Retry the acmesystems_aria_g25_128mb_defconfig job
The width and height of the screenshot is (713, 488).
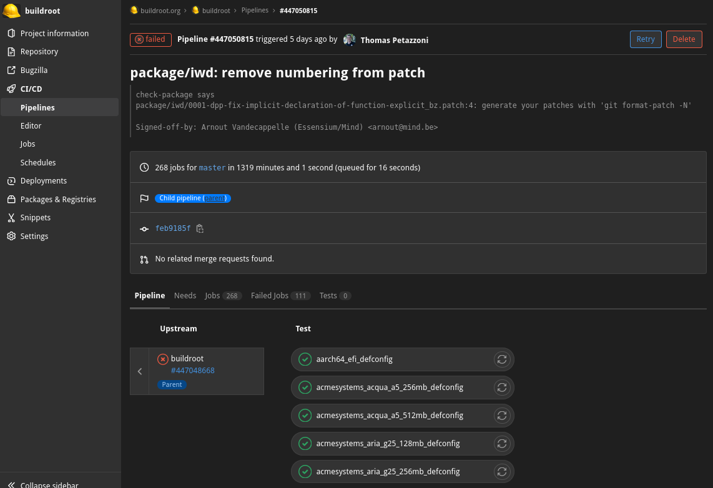click(502, 444)
